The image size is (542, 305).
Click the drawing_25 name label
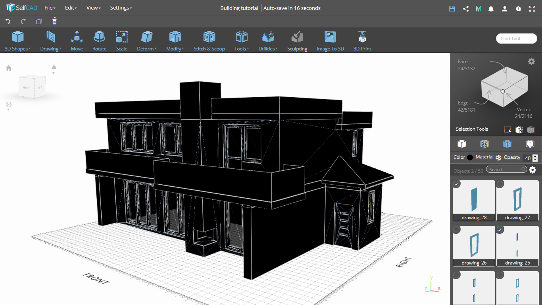point(517,263)
